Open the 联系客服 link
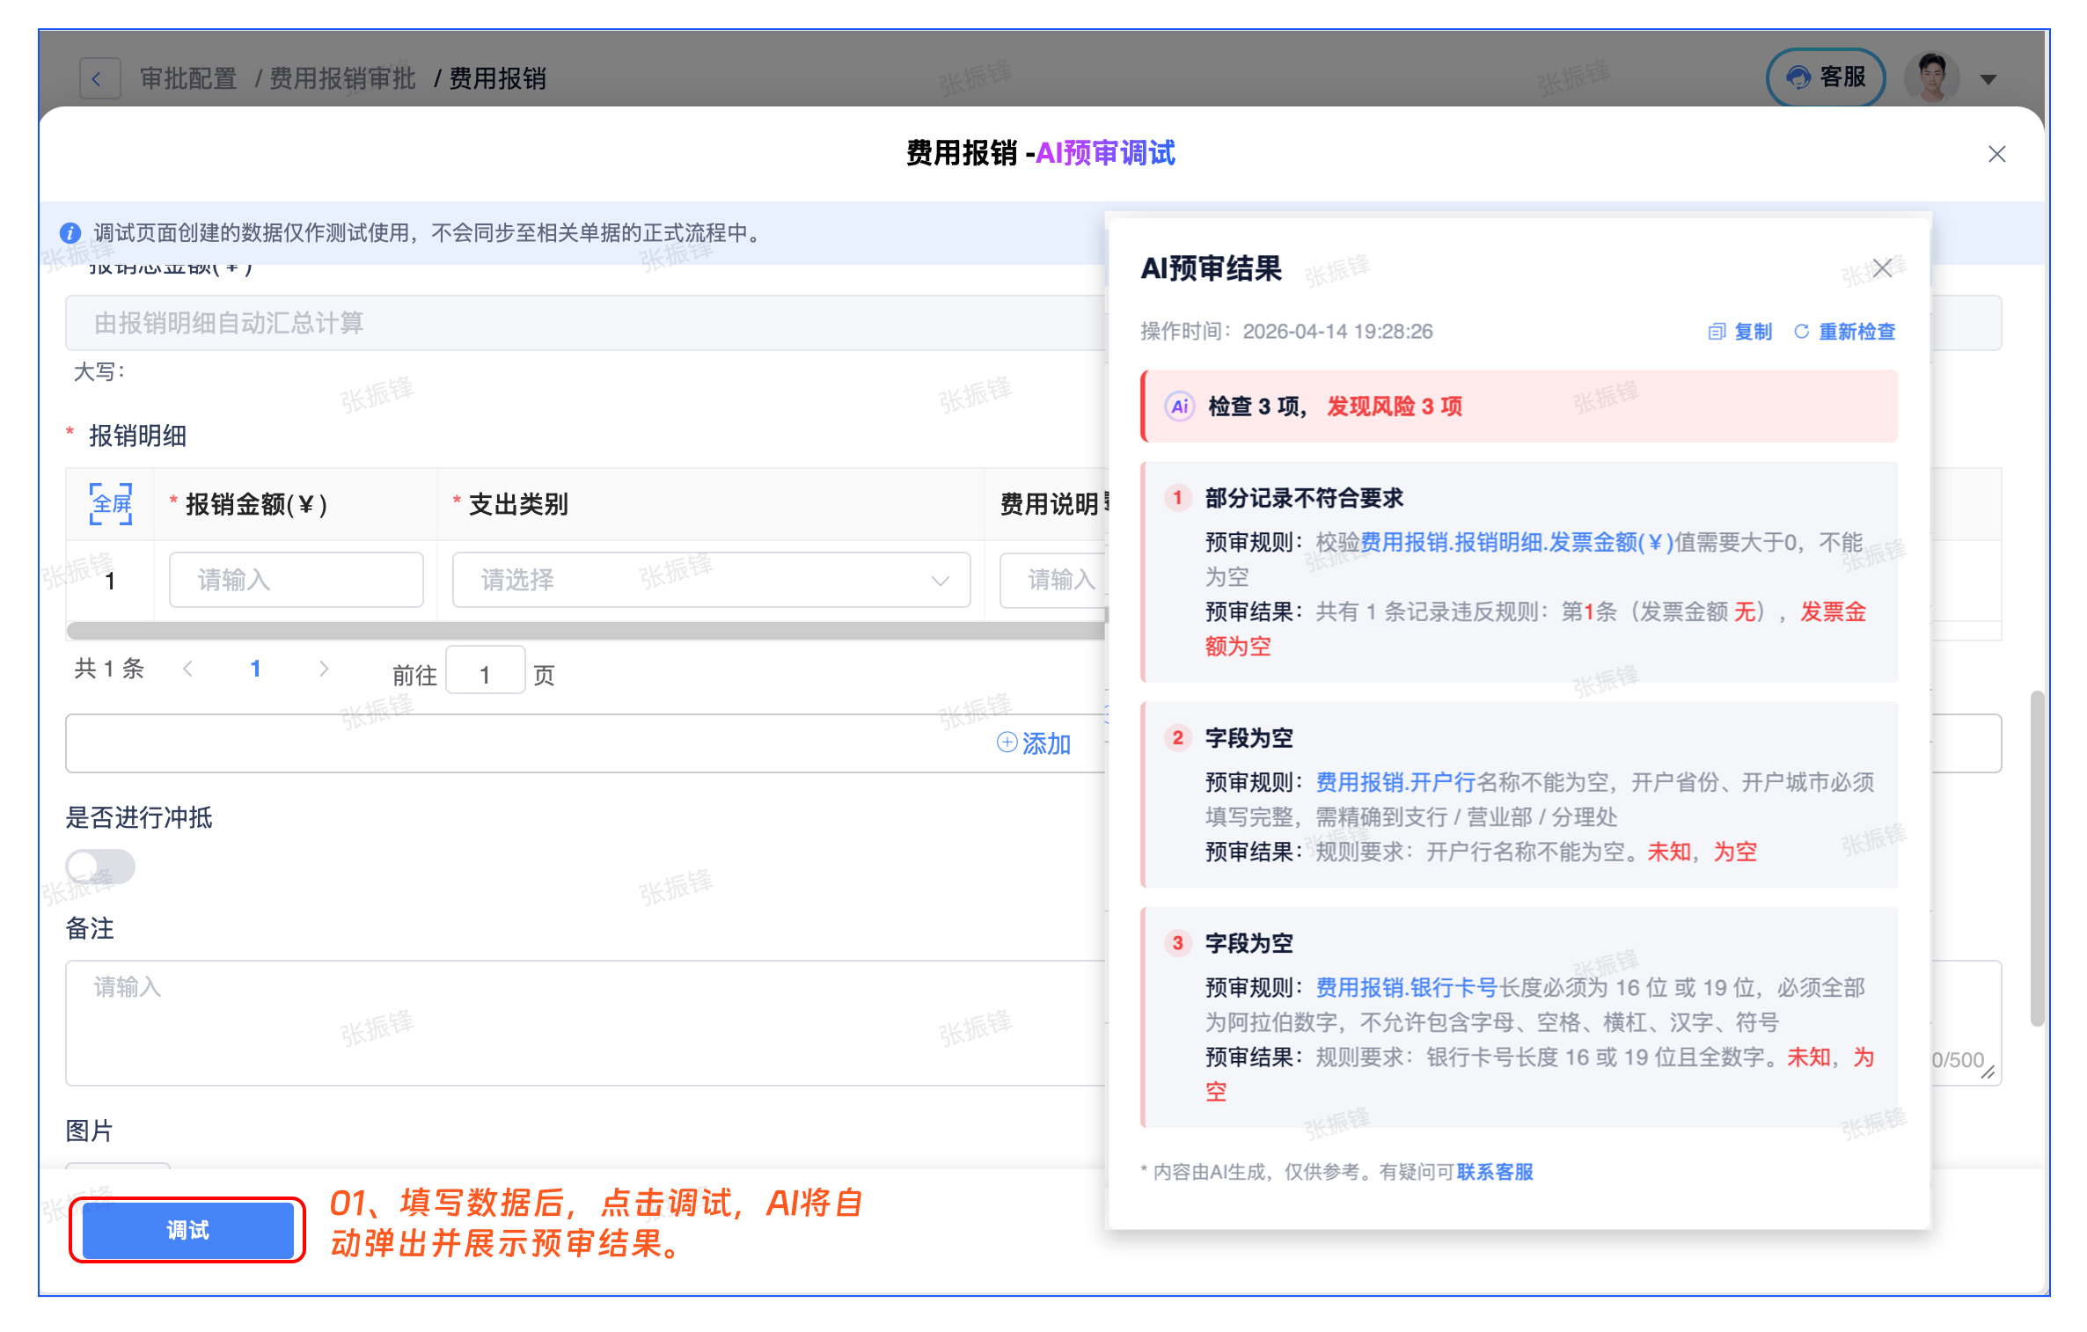Screen dimensions: 2087x1332 coord(1494,1172)
